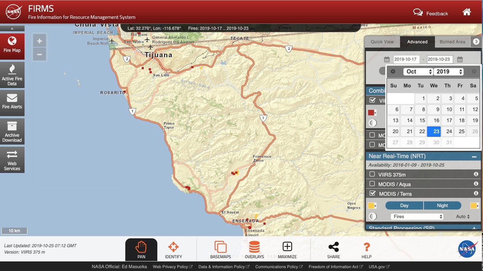Open Freedom of Information Act link
483x271 pixels.
point(336,267)
